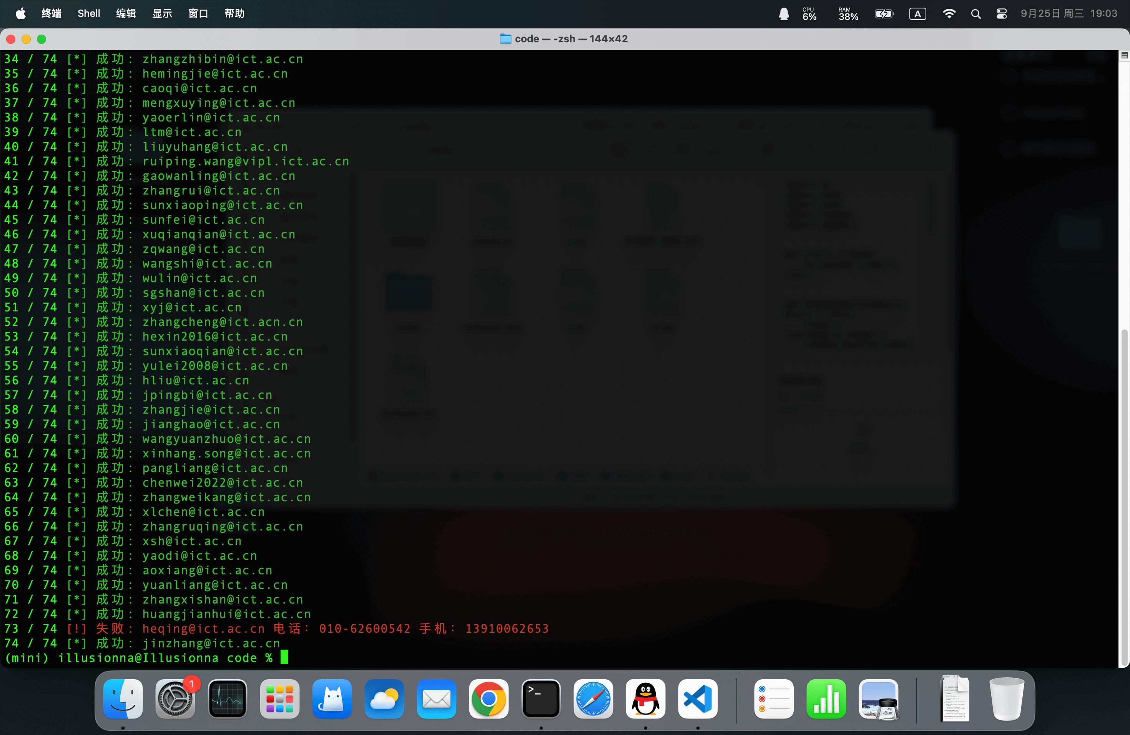Click the email zhangcheng@ict.acn.cn
The height and width of the screenshot is (735, 1130).
tap(223, 322)
